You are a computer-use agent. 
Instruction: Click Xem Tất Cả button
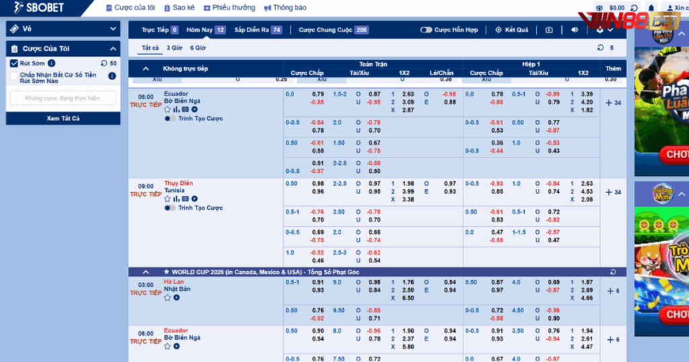(x=63, y=118)
